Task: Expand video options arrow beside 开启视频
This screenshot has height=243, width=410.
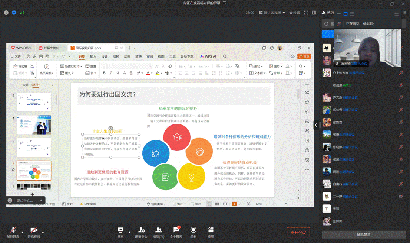Action: point(43,232)
